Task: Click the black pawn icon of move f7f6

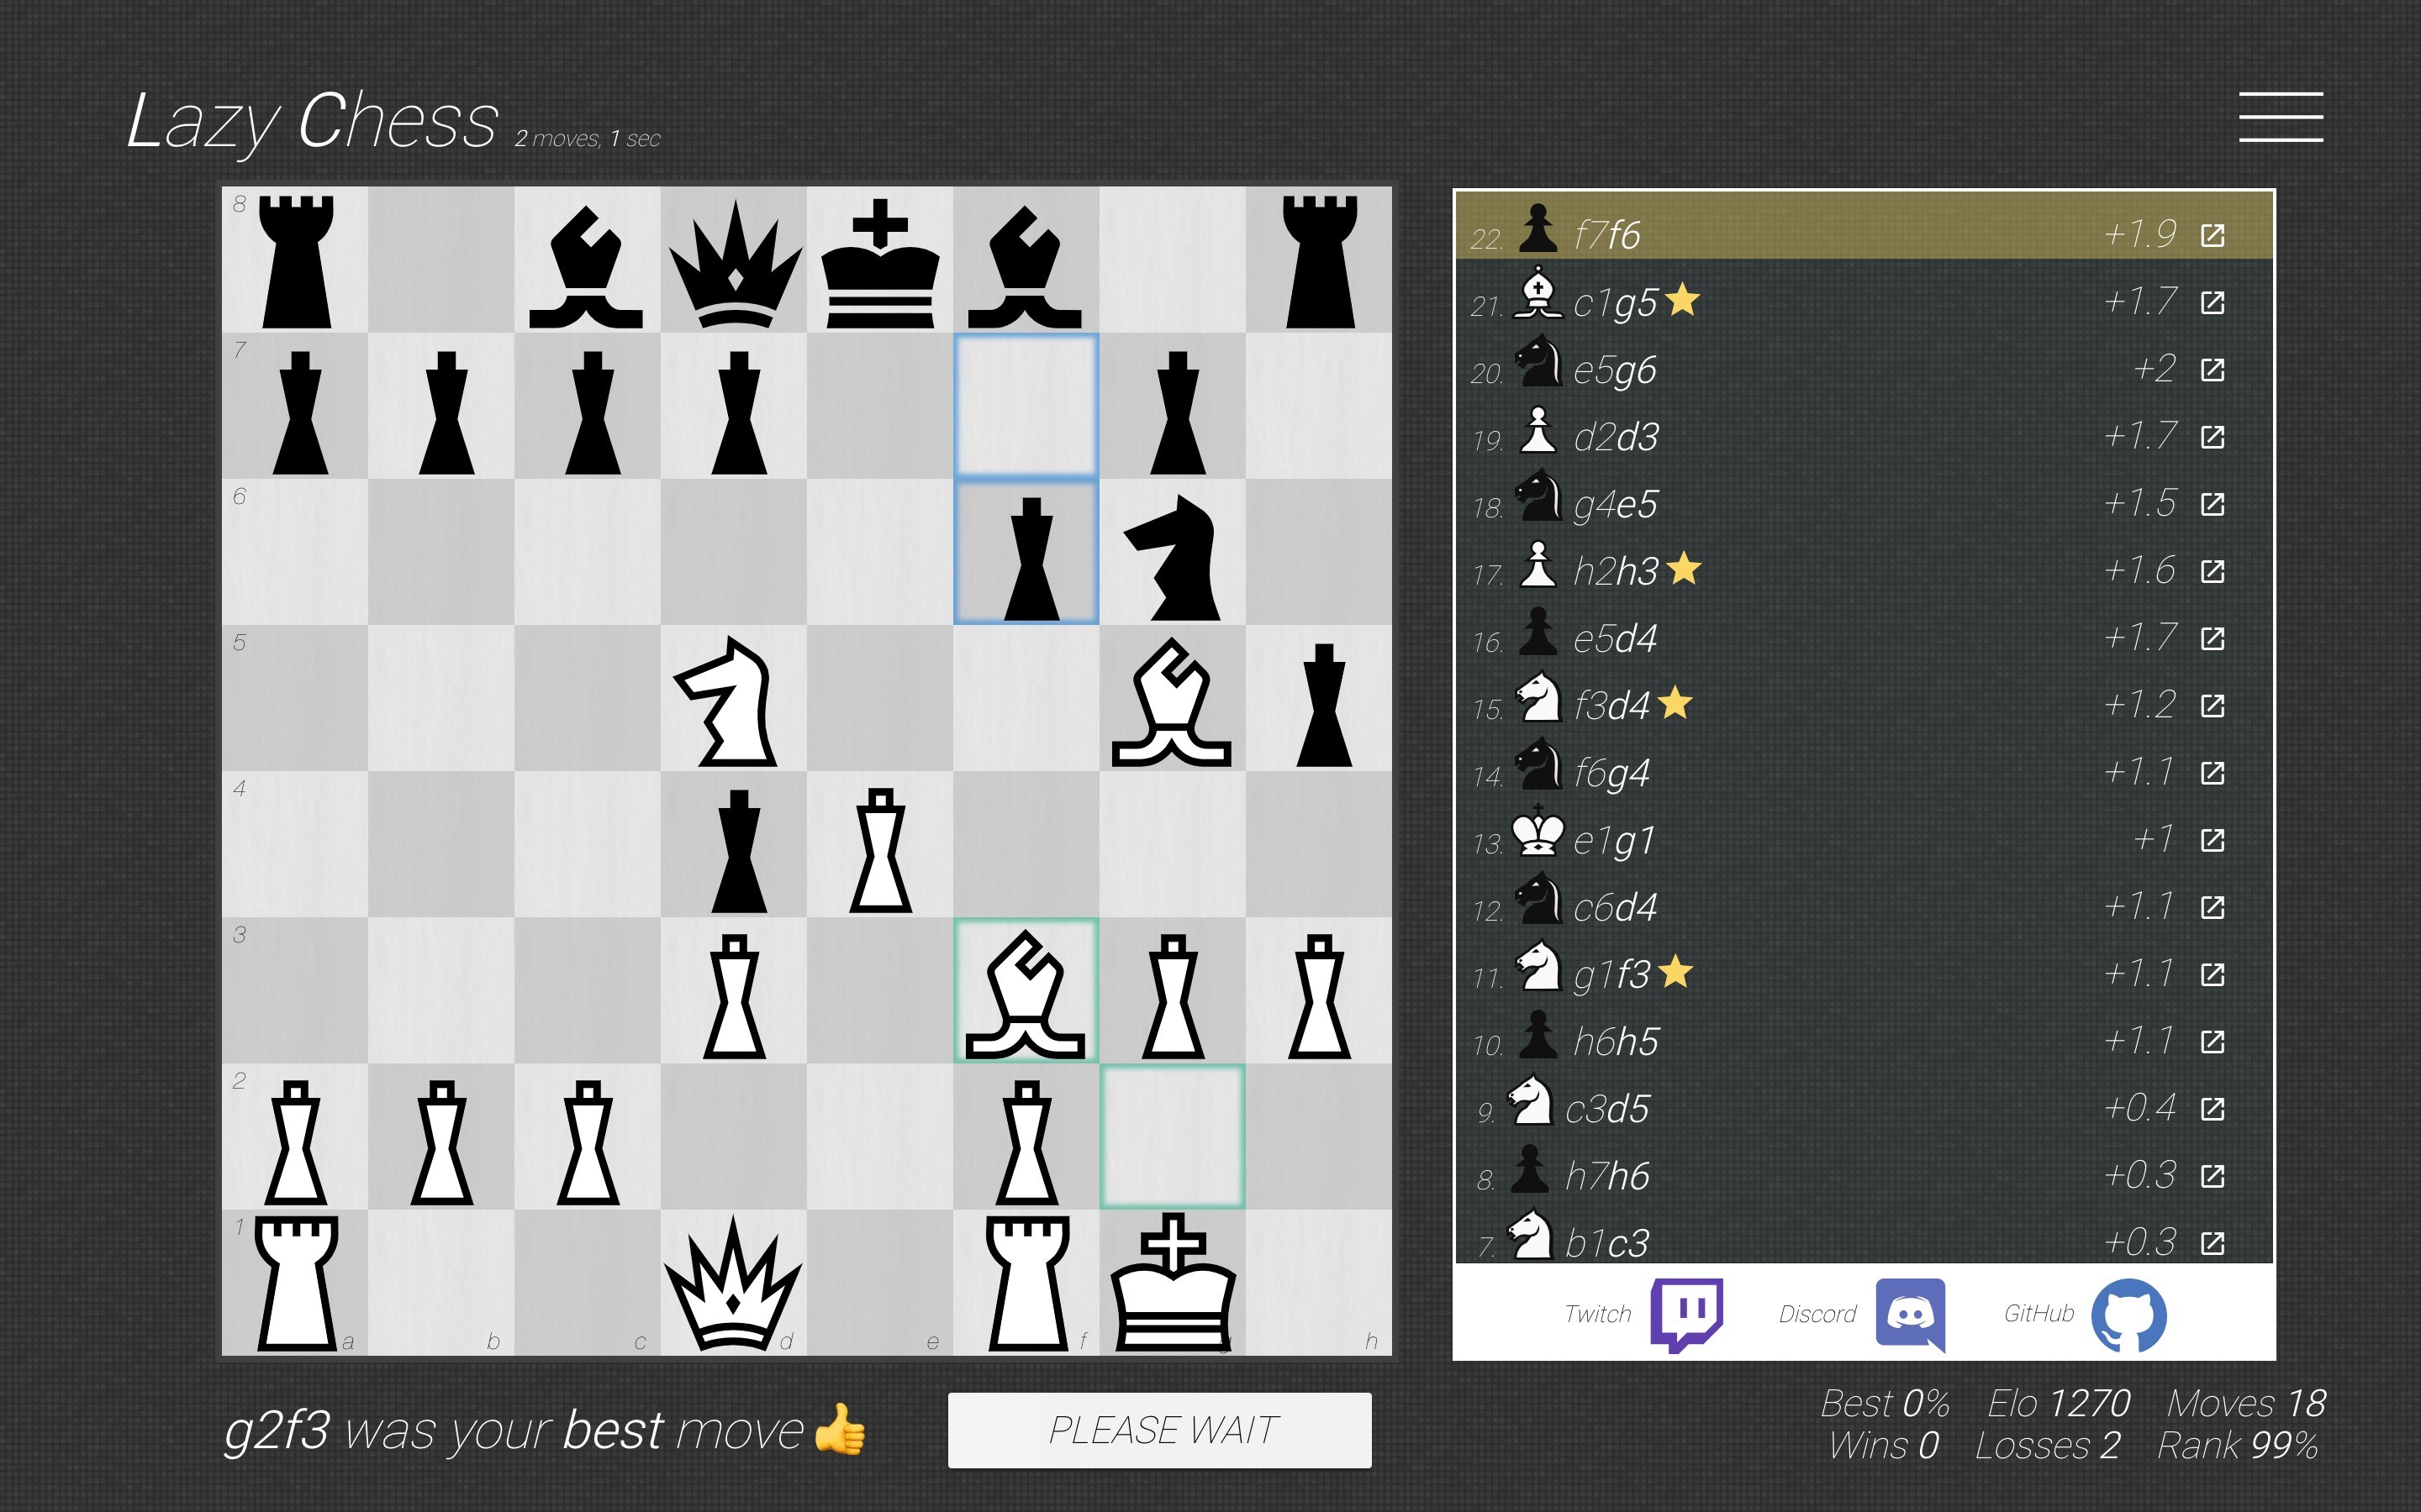Action: coord(1538,232)
